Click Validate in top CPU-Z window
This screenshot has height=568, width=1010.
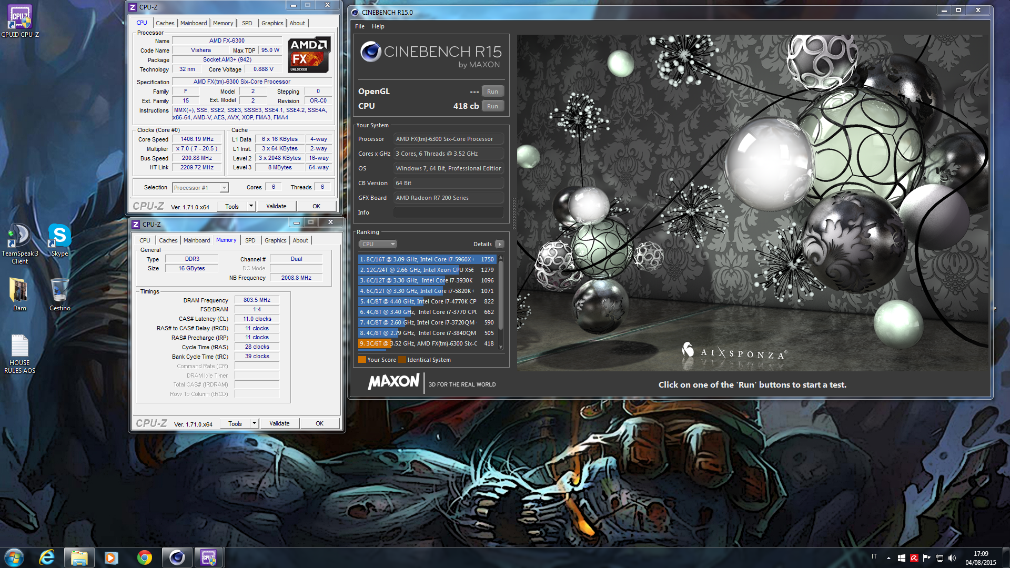276,206
